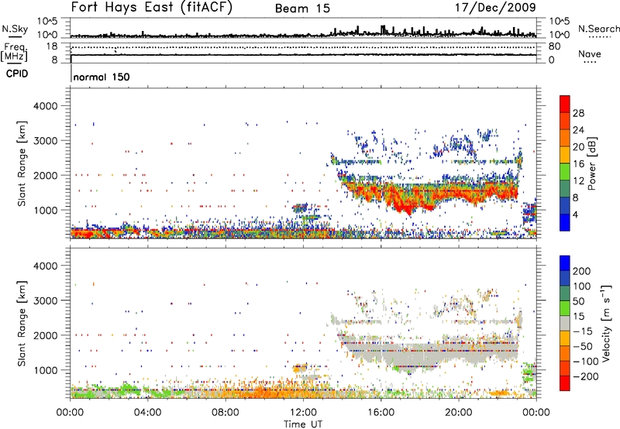Viewport: 620px width, 429px height.
Task: Click the dotted line sample under Nave
Action: click(x=590, y=62)
